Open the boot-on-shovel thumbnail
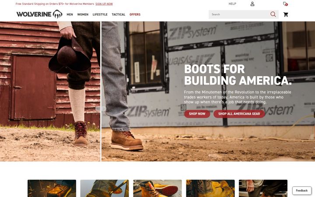Viewport: 315px width, 197px height. (x=105, y=188)
